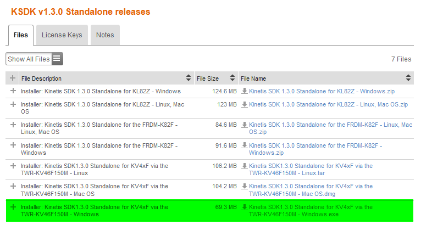The image size is (443, 247).
Task: Click download icon for KV4xF Mac OS.dmg
Action: [x=245, y=186]
